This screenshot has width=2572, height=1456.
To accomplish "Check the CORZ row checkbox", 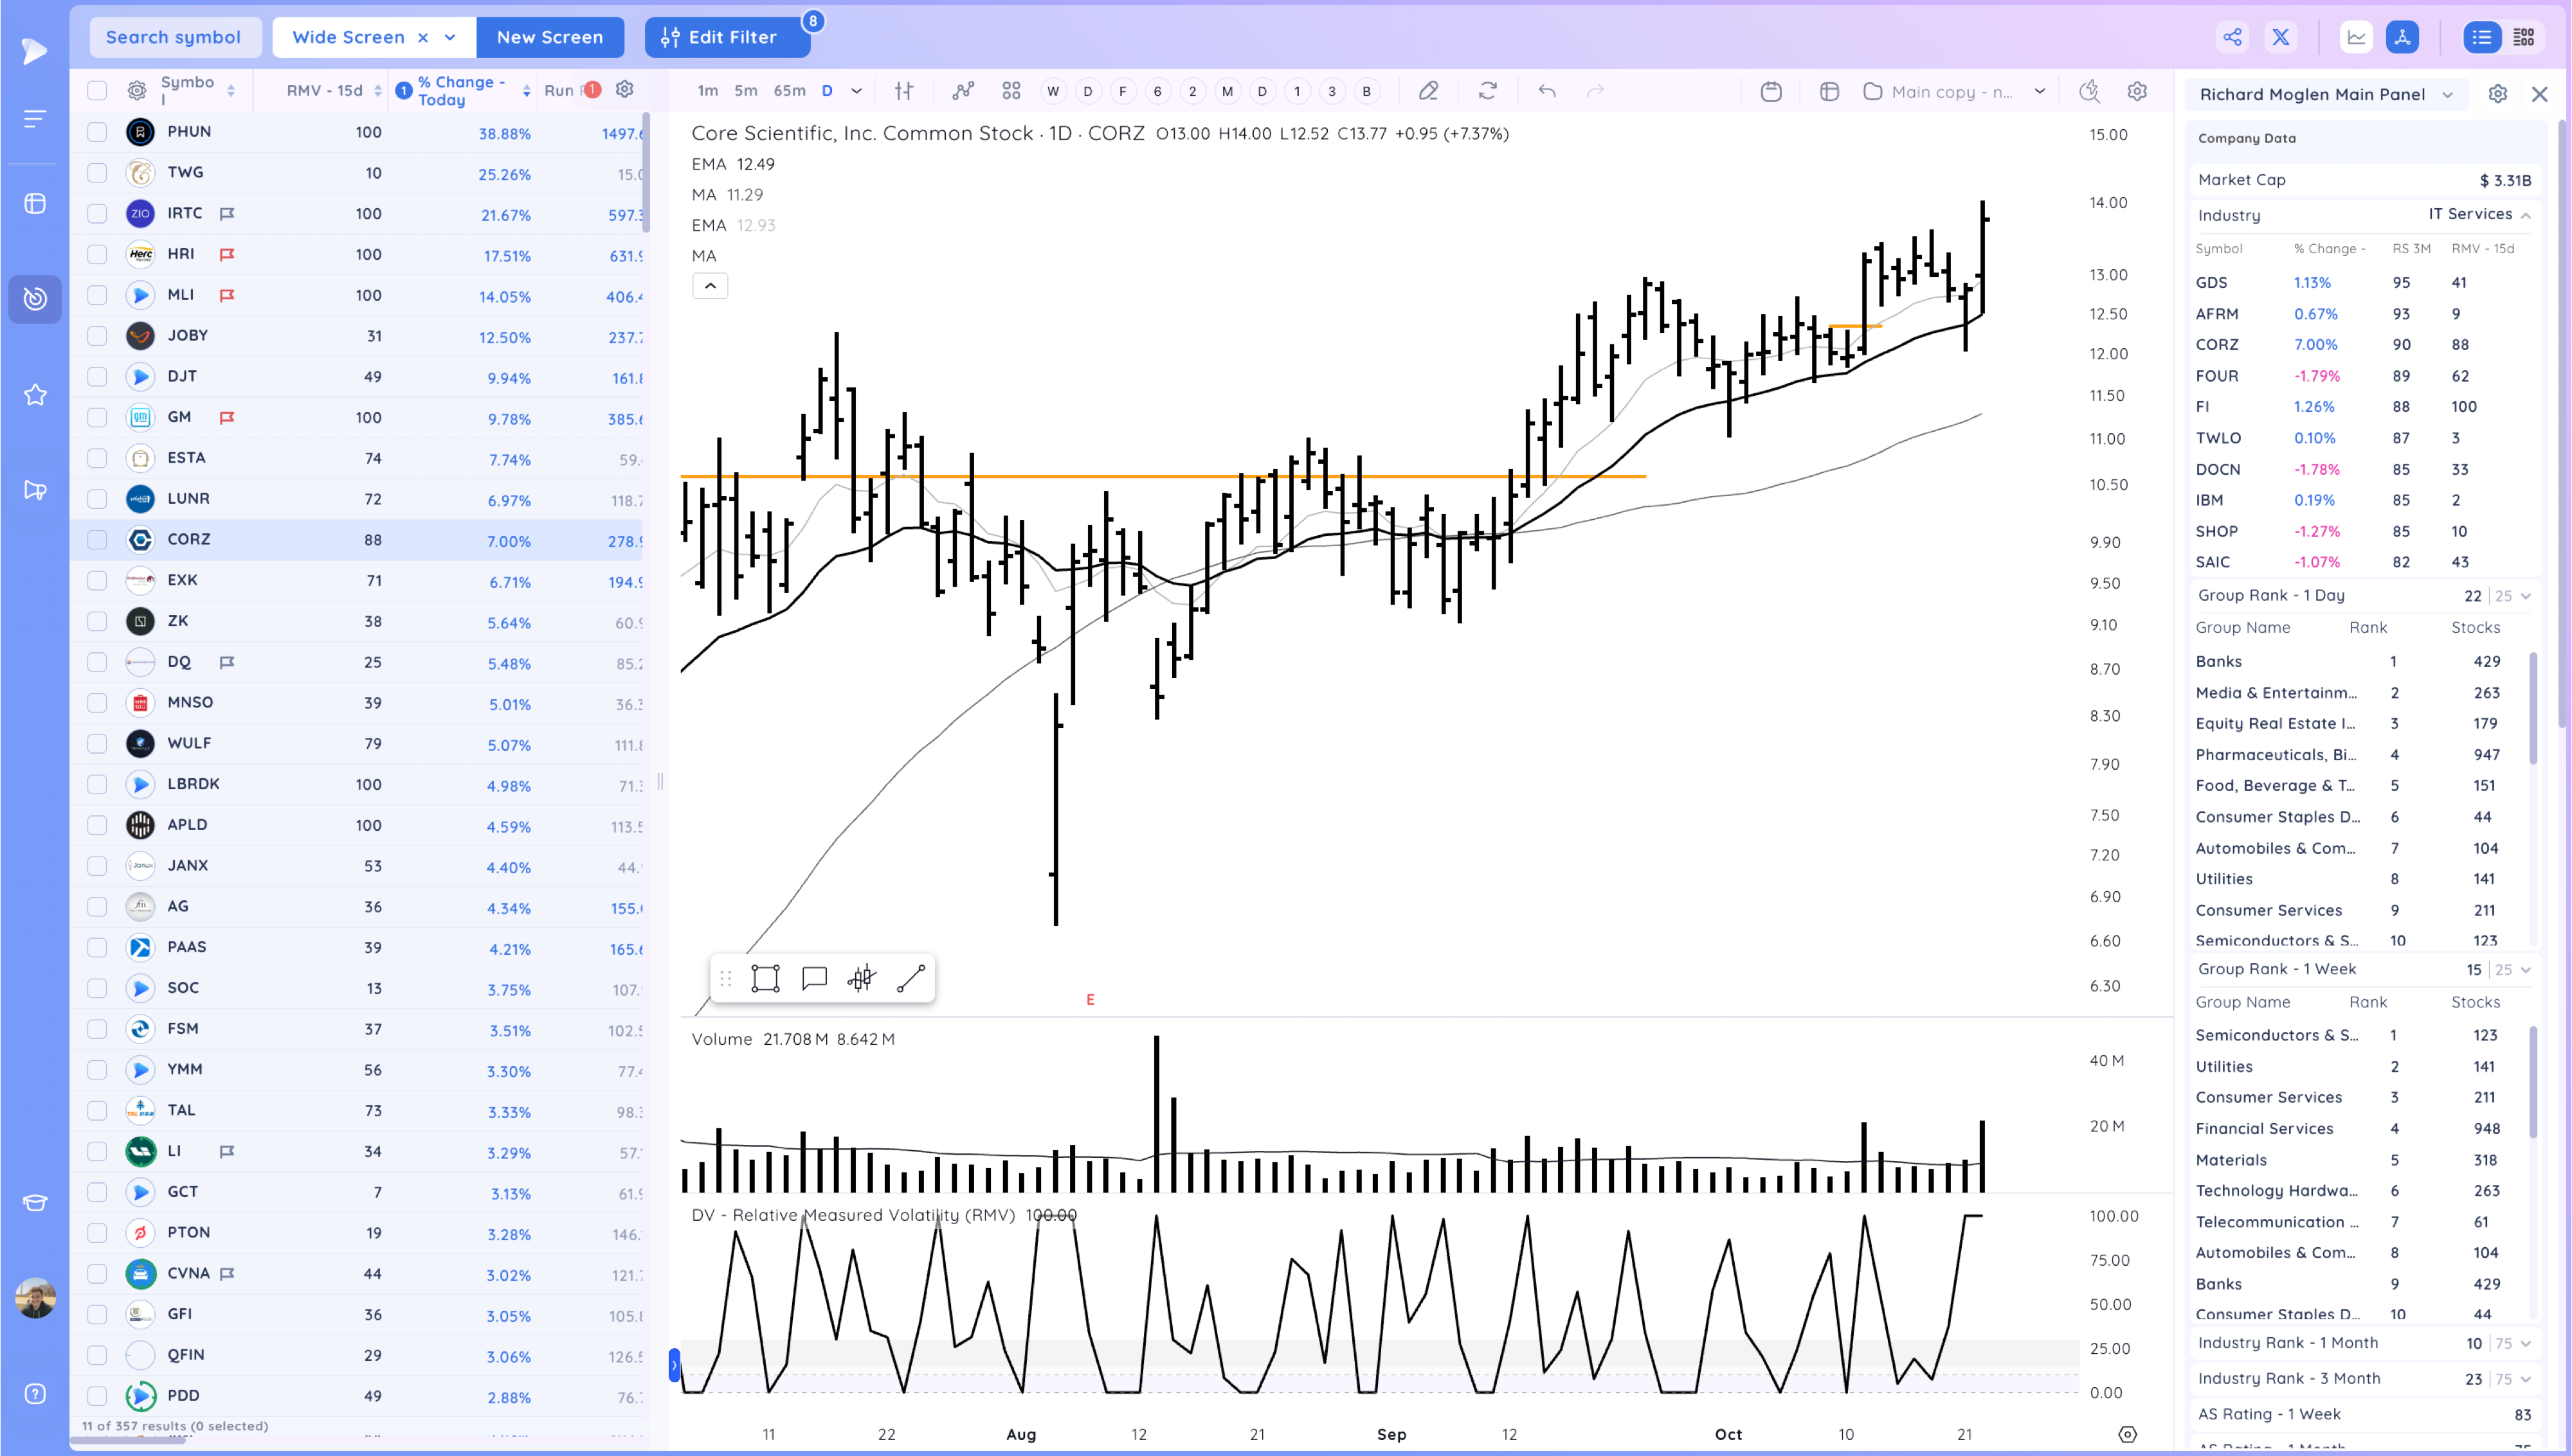I will [97, 540].
